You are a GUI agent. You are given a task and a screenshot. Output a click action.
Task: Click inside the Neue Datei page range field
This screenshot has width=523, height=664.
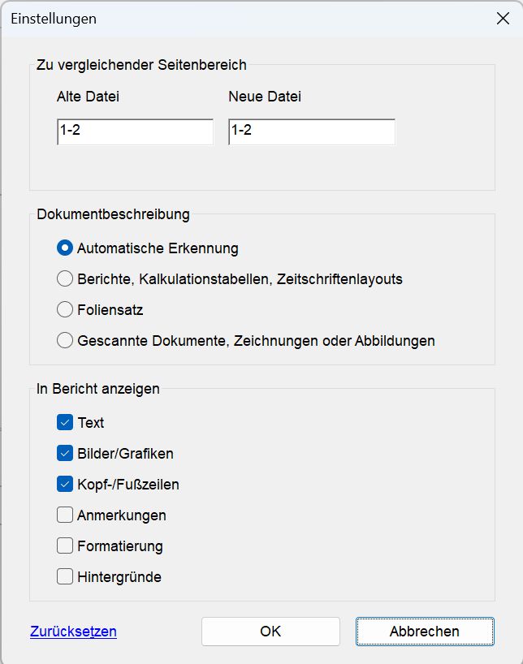tap(311, 132)
